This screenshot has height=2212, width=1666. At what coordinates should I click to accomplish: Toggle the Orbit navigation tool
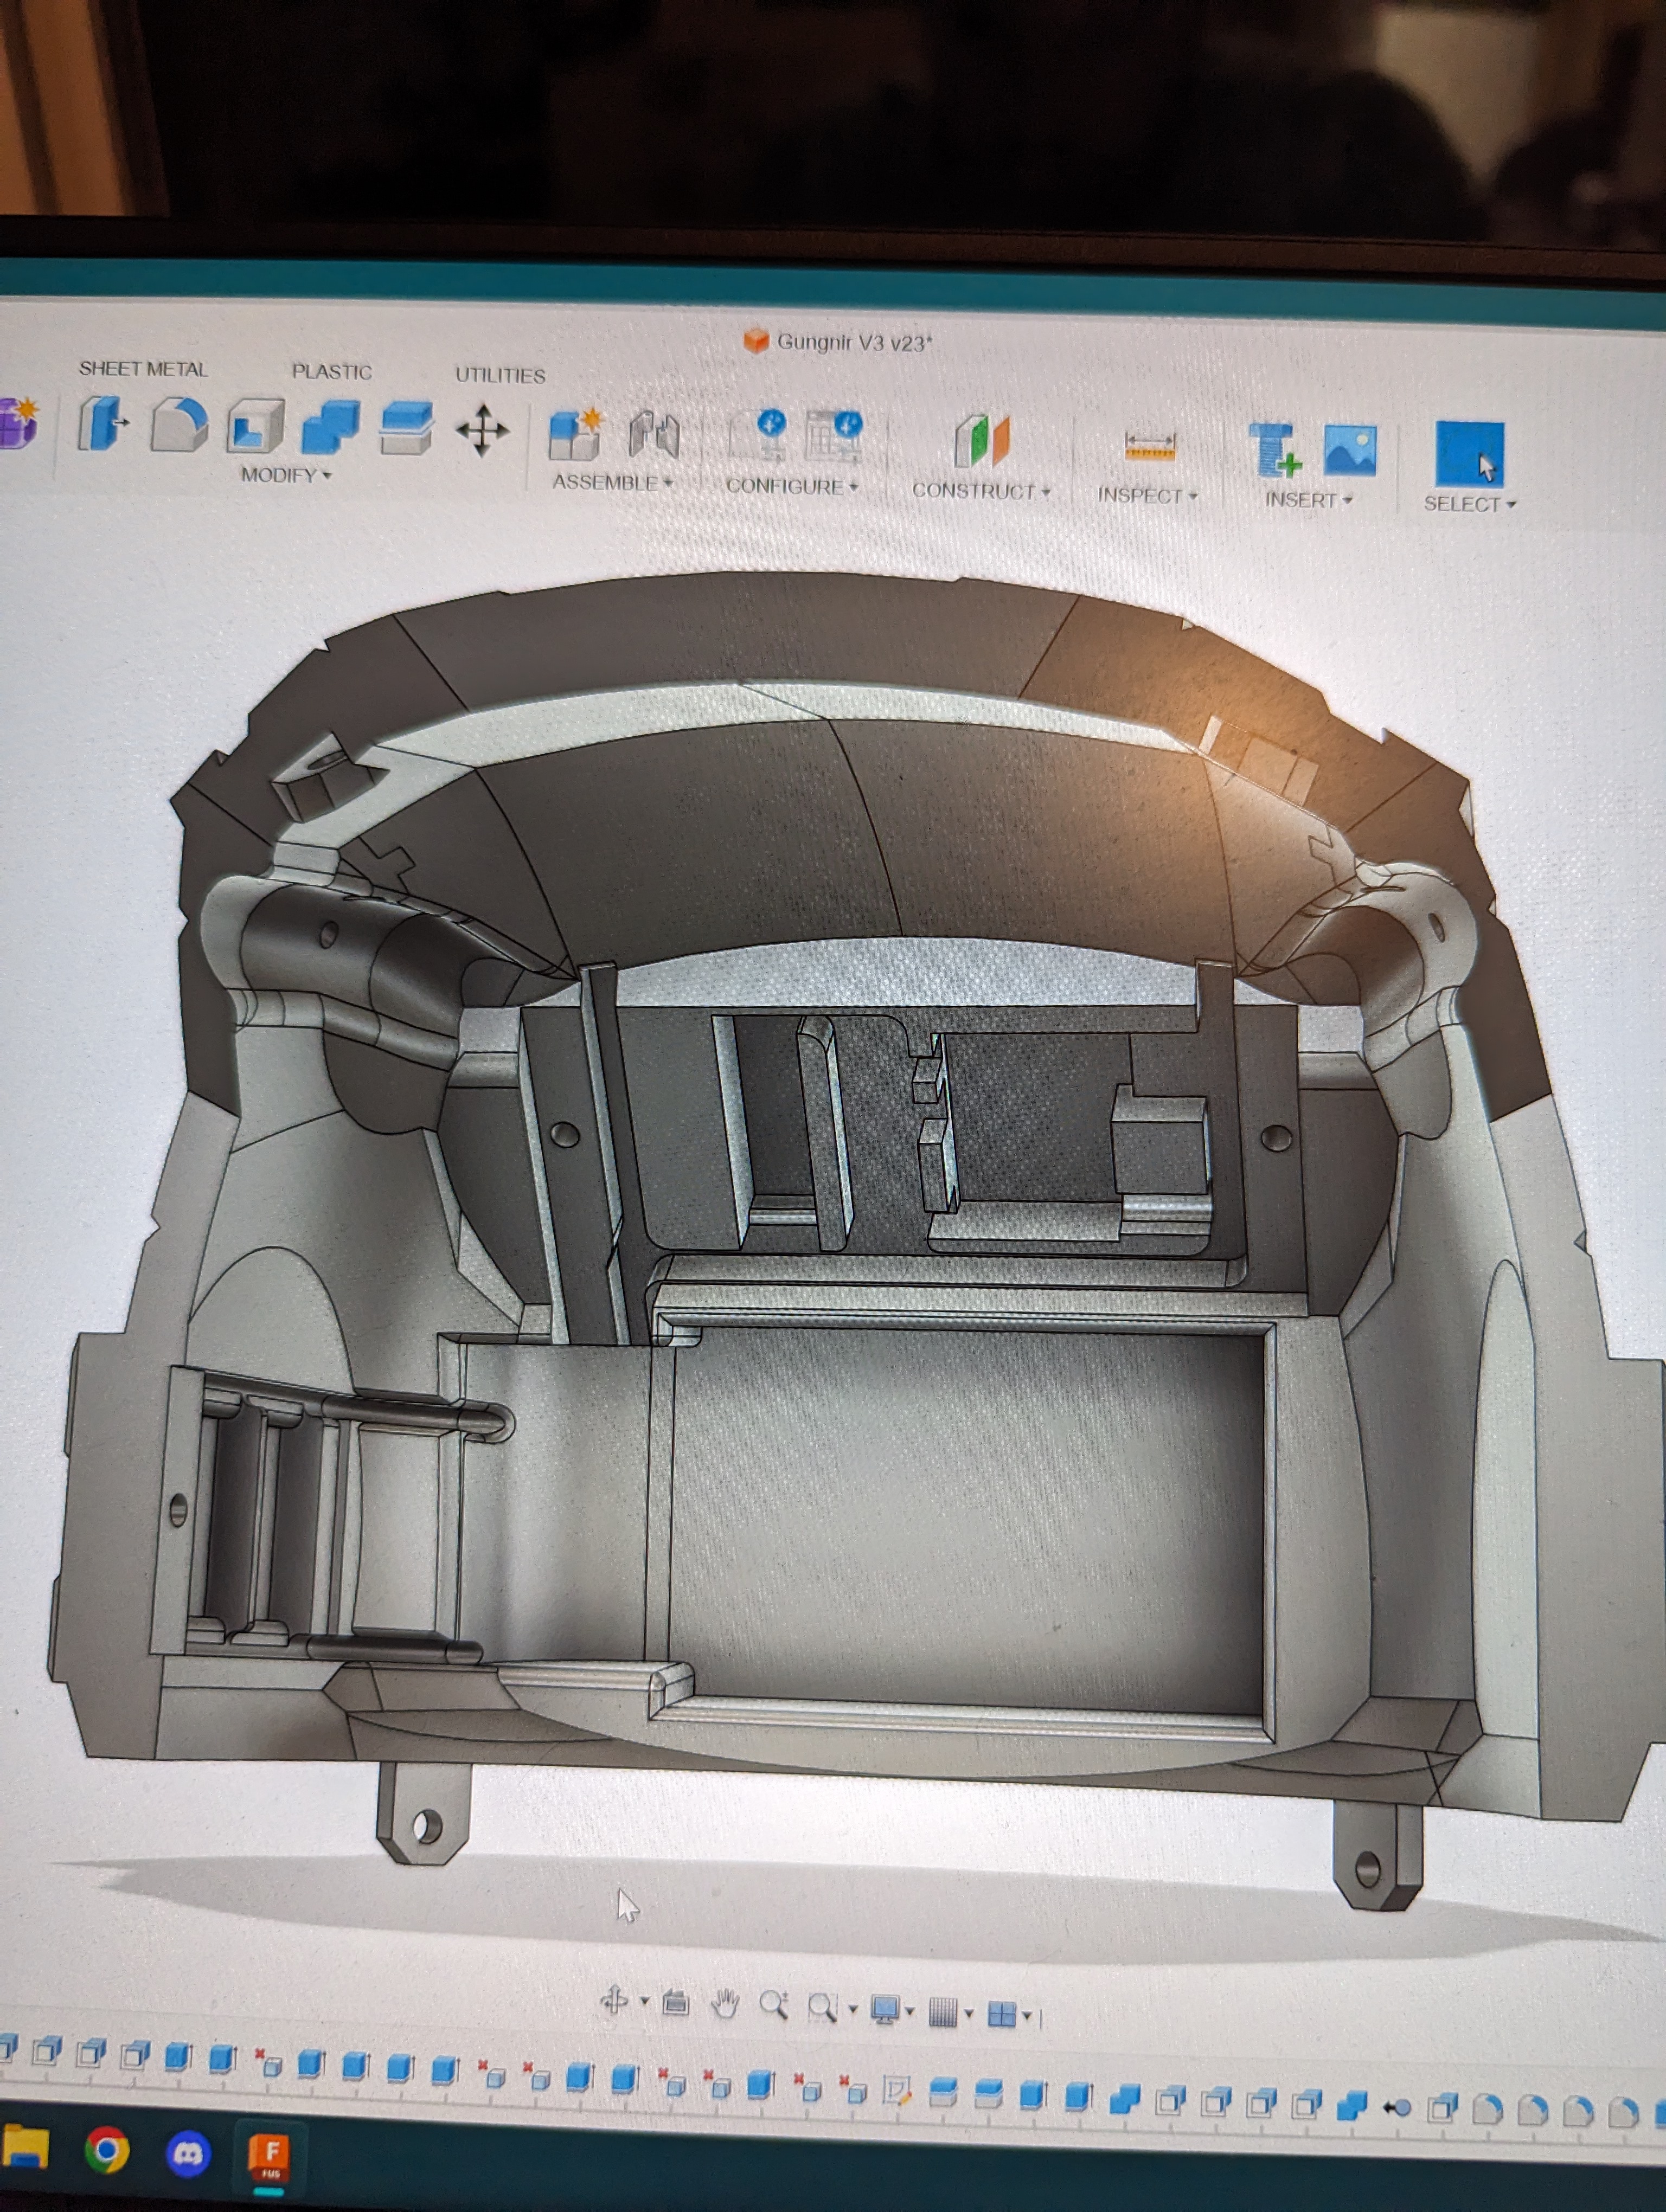(x=614, y=2000)
